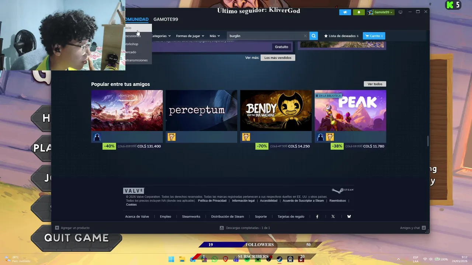Open Acerca de Valve link
Viewport: 472px width, 265px height.
(137, 216)
